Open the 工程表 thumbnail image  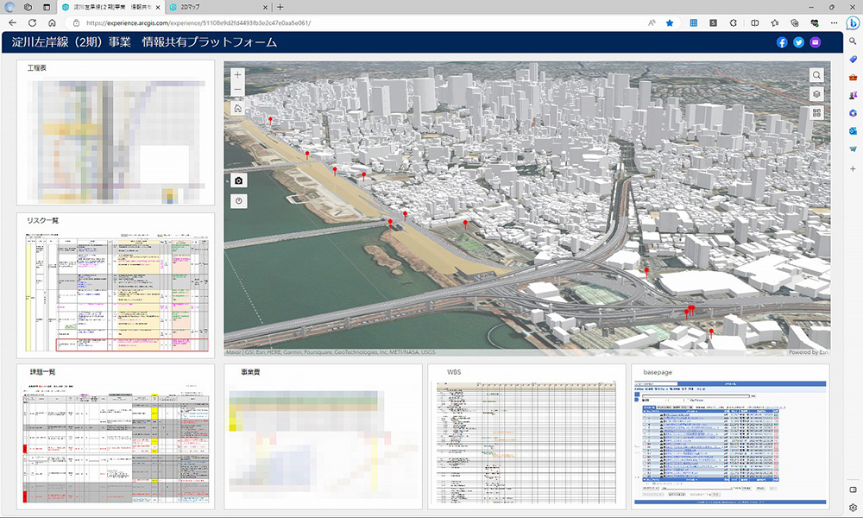click(115, 138)
